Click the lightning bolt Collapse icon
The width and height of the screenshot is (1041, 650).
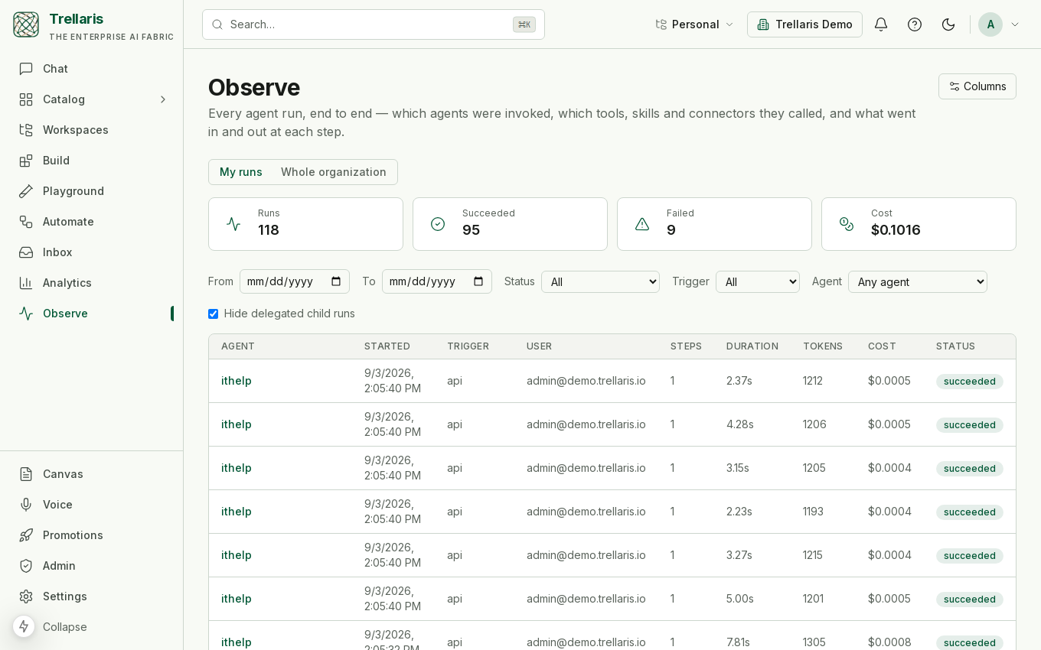click(24, 626)
